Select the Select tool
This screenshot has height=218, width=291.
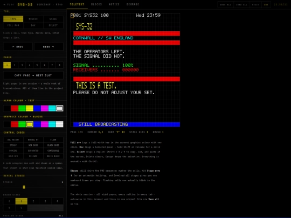click(x=53, y=25)
